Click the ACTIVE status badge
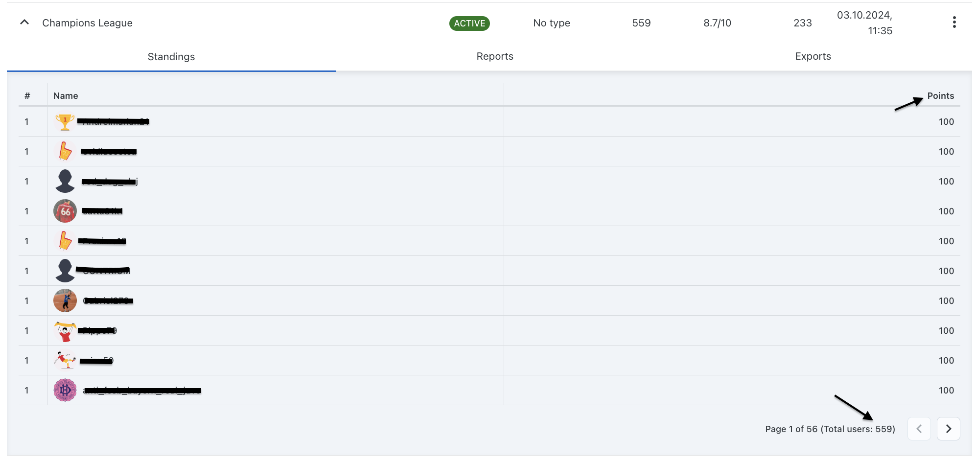Screen dimensions: 976x461 469,23
